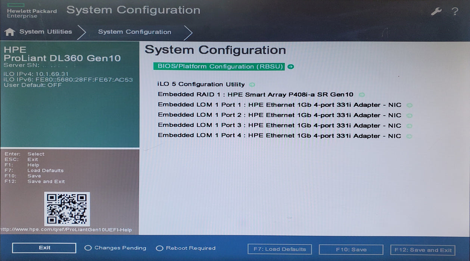Click F12: Save and Exit button
470x261 pixels.
click(x=423, y=250)
